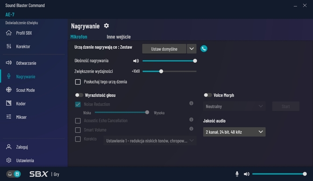Image resolution: width=313 pixels, height=181 pixels.
Task: Switch to Mikrofon tab
Action: pyautogui.click(x=78, y=37)
